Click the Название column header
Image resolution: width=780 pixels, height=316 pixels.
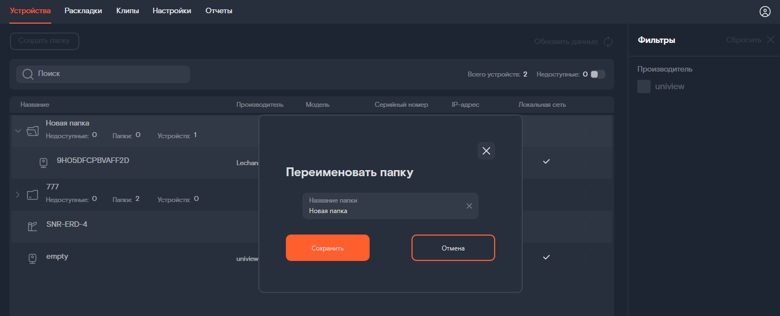(x=35, y=105)
